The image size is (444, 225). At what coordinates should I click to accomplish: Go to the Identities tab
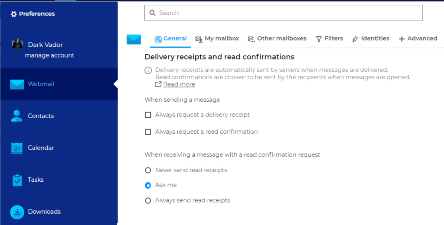coord(371,39)
